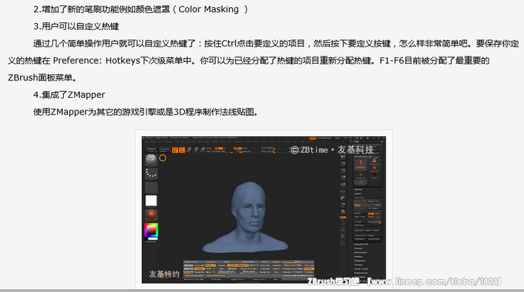
Task: Click the Projection Master button
Action: pyautogui.click(x=164, y=150)
